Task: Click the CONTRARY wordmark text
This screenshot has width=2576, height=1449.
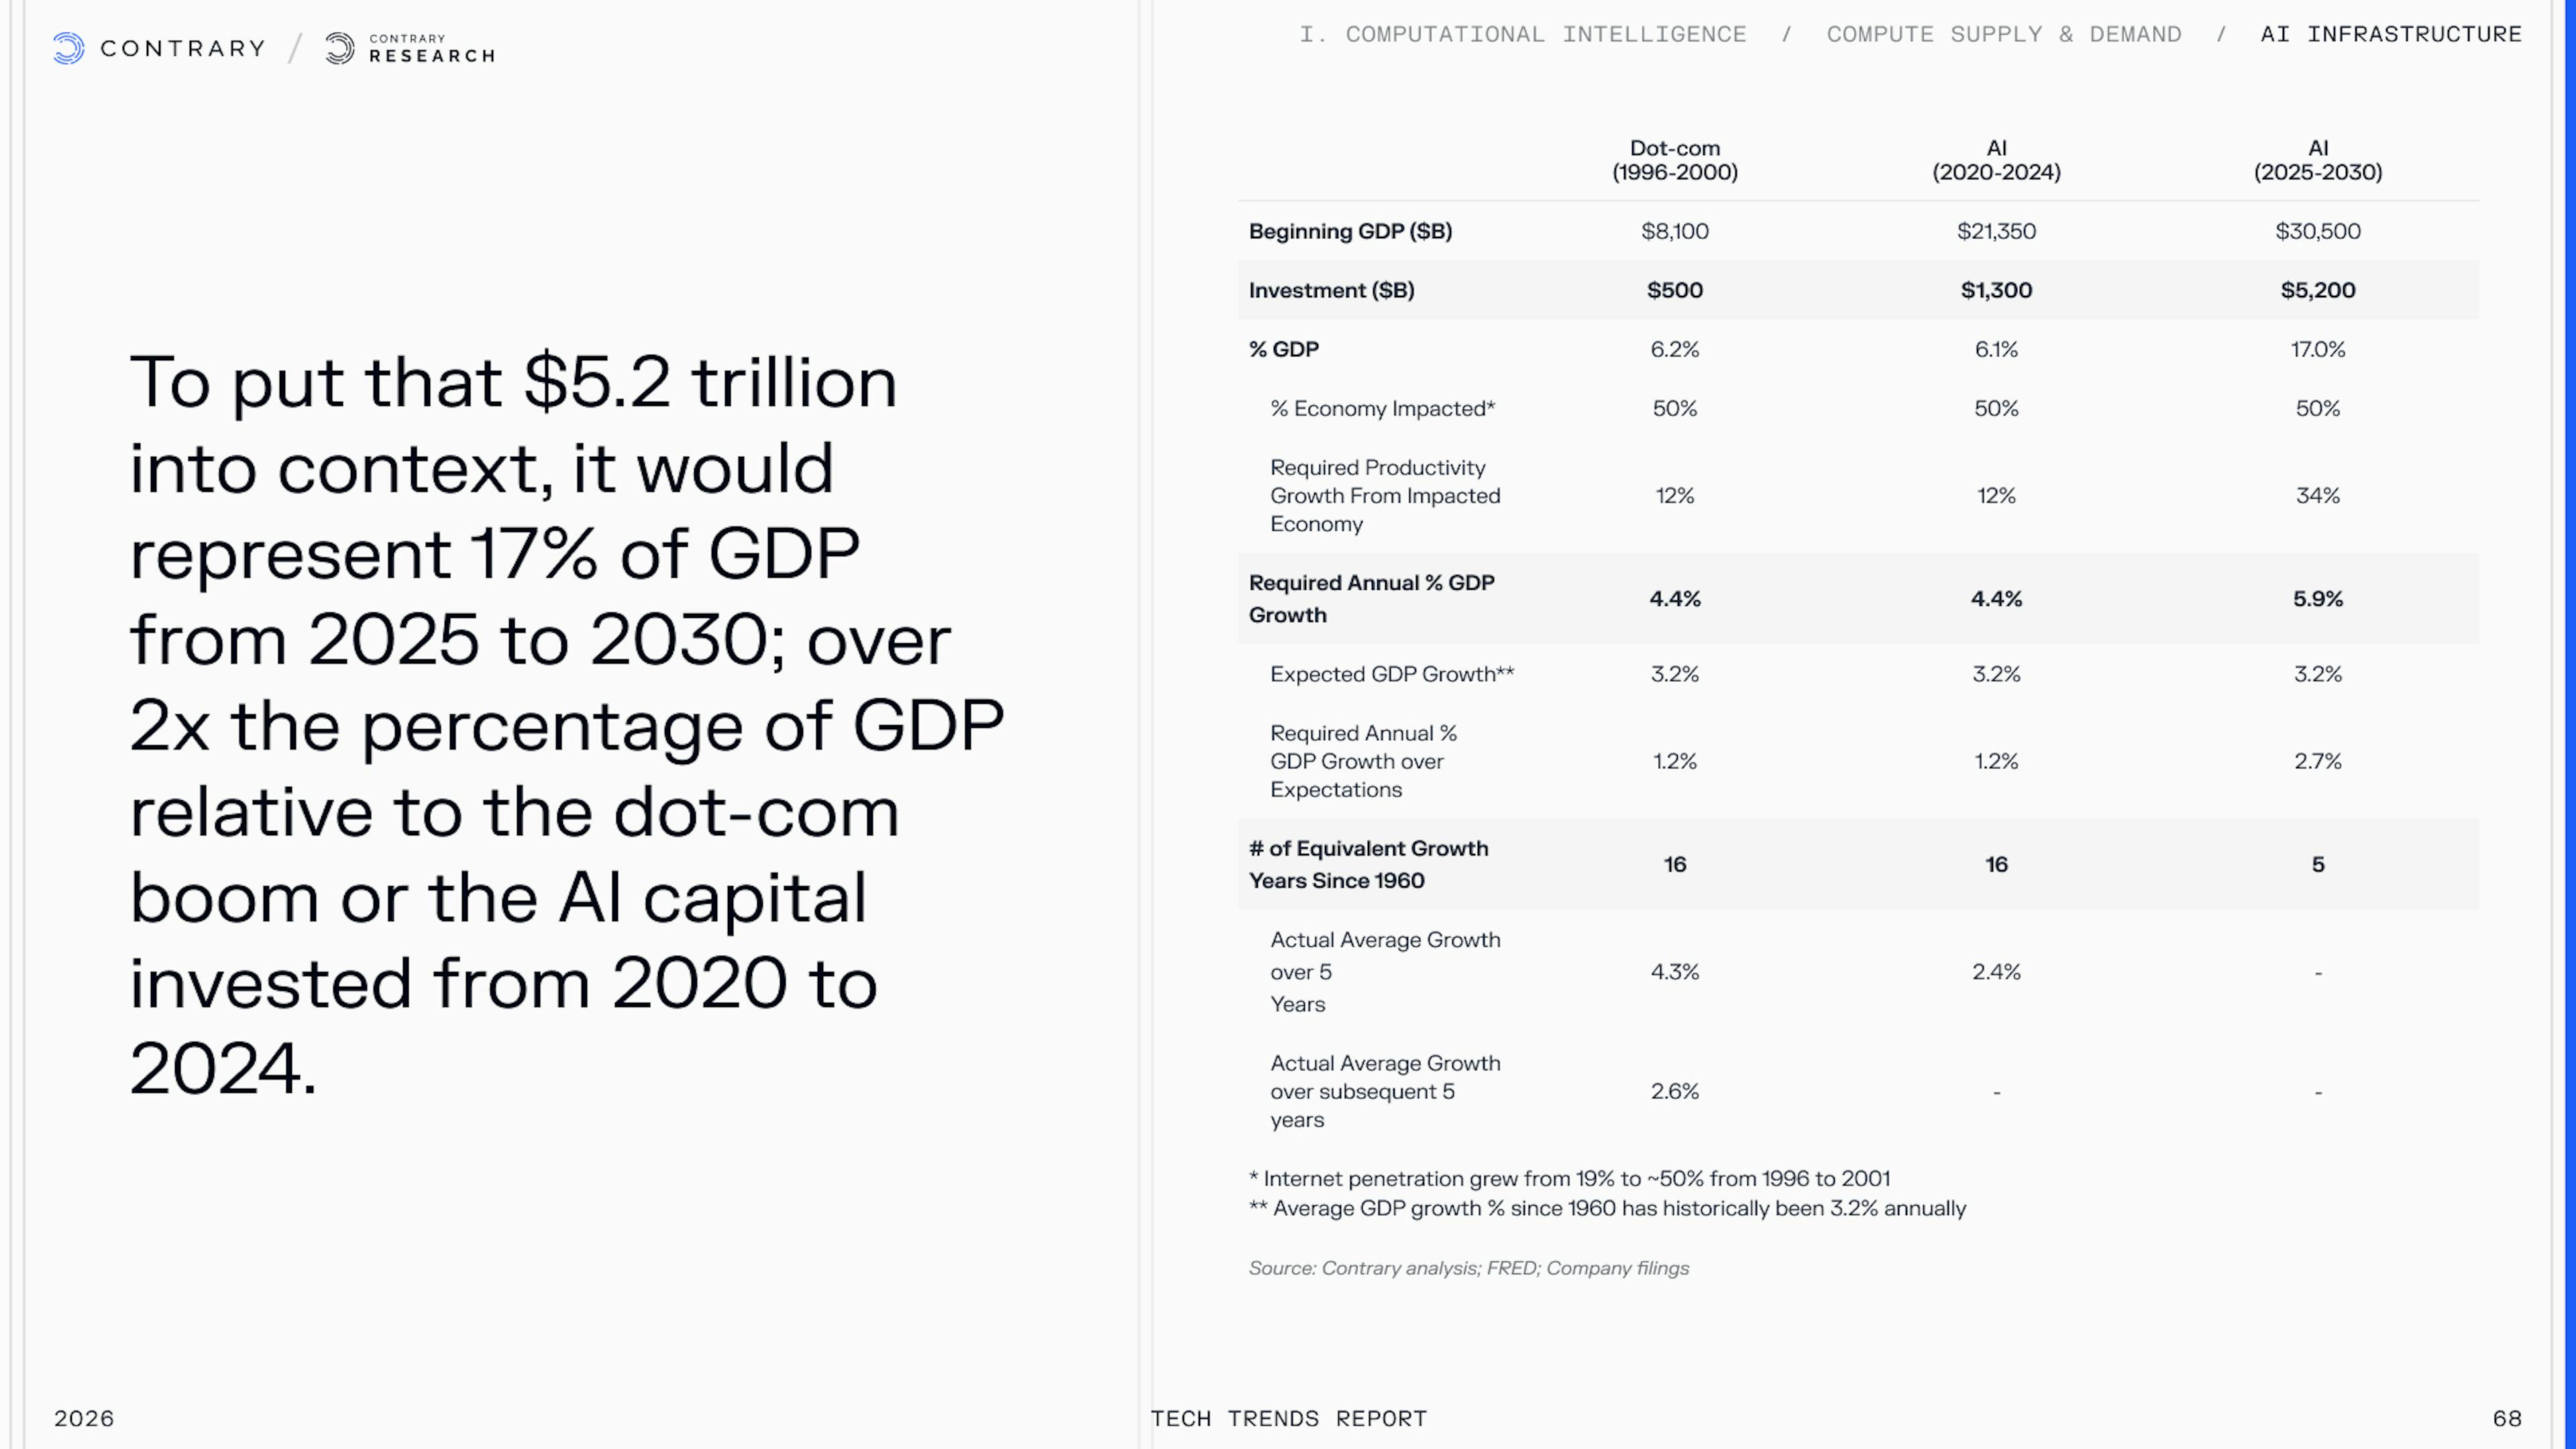Action: click(x=183, y=48)
